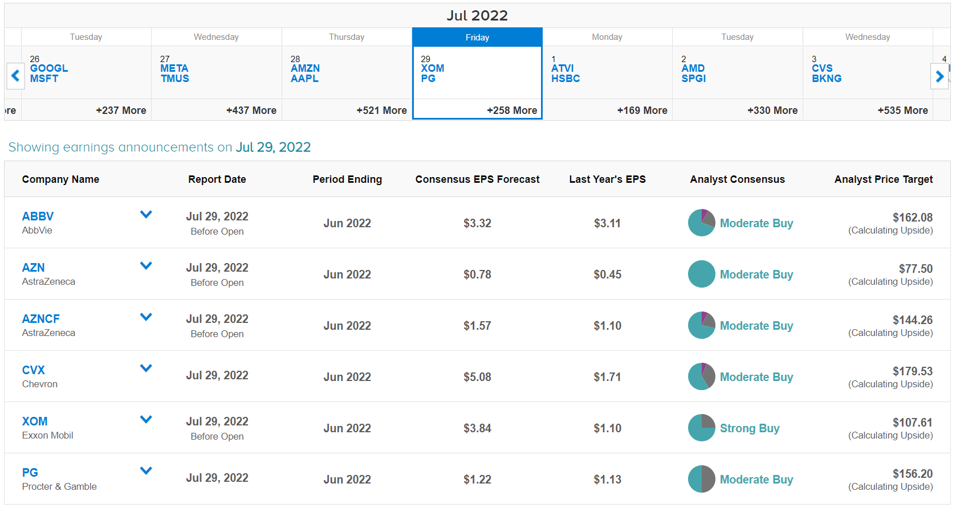Viewport: 956px width, 508px height.
Task: Click Moderate Buy label for ABBV
Action: [756, 223]
